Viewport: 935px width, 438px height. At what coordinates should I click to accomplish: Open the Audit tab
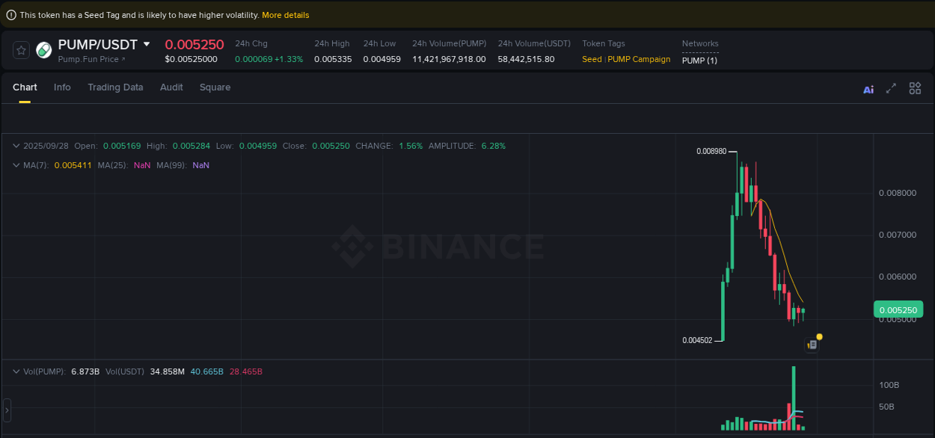(x=171, y=87)
